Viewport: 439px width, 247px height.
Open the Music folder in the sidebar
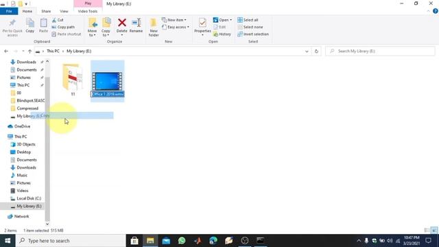[21, 176]
